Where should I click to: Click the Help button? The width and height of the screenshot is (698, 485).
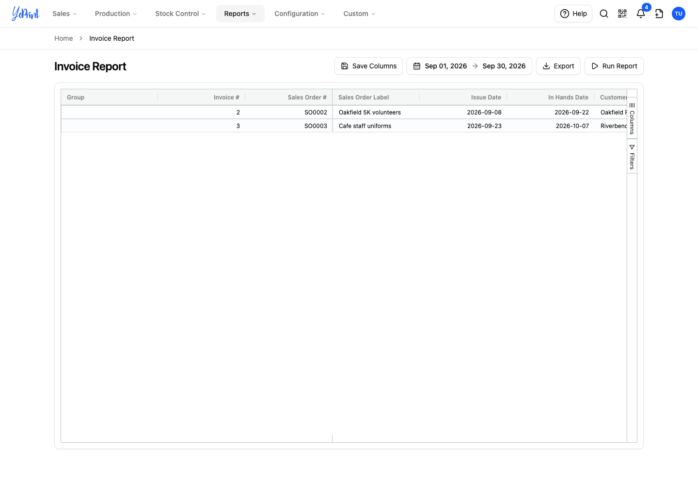573,14
